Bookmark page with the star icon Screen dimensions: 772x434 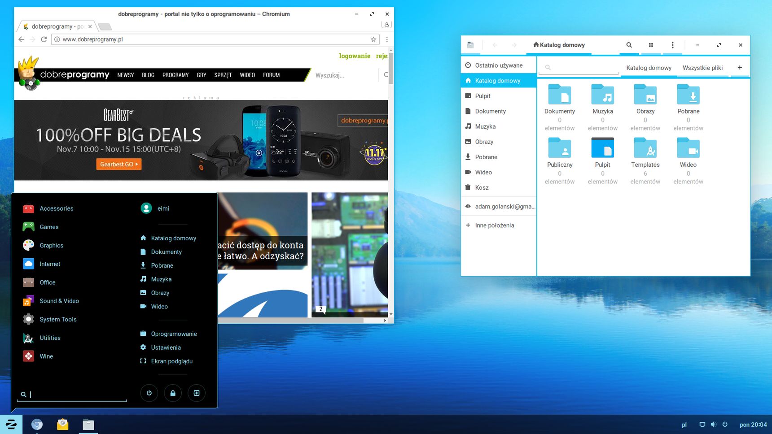coord(373,39)
